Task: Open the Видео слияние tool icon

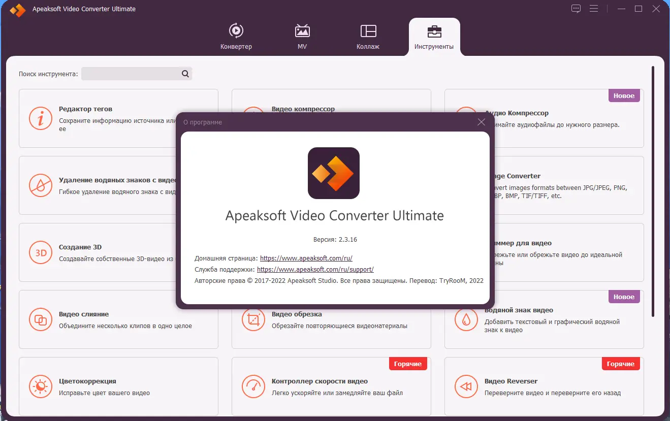Action: [41, 319]
